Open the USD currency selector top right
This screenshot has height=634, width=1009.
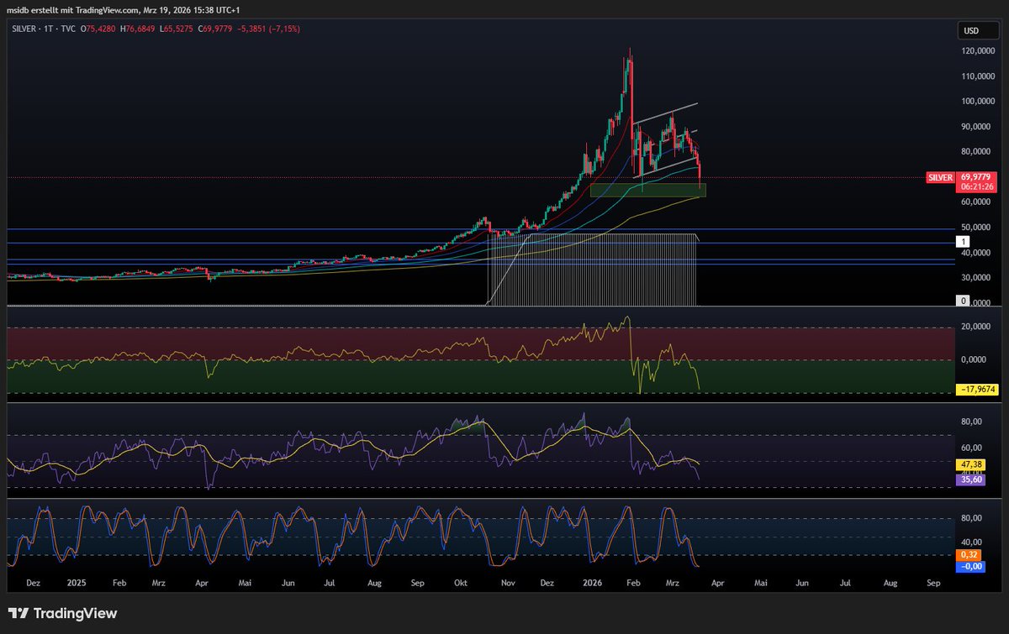click(980, 29)
